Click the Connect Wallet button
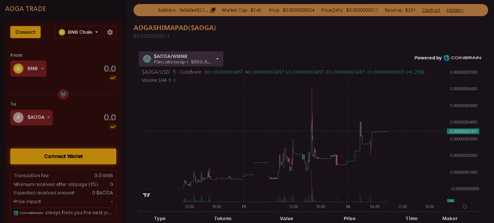The image size is (494, 223). click(63, 156)
